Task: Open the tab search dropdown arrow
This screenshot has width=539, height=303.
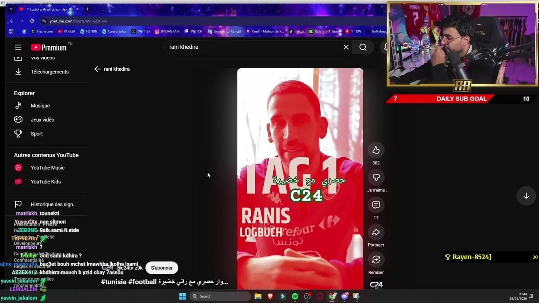Action: coord(11,9)
